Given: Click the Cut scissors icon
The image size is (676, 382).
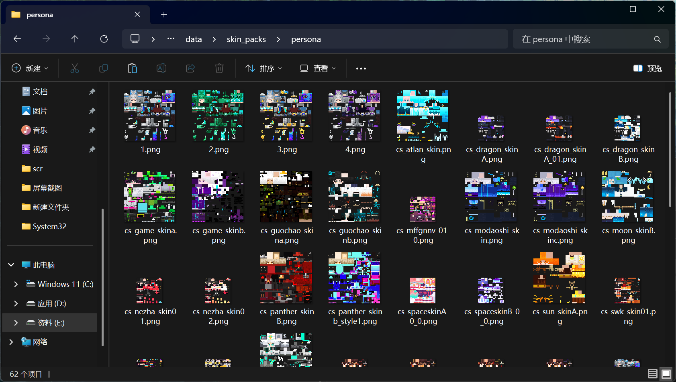Looking at the screenshot, I should tap(75, 69).
